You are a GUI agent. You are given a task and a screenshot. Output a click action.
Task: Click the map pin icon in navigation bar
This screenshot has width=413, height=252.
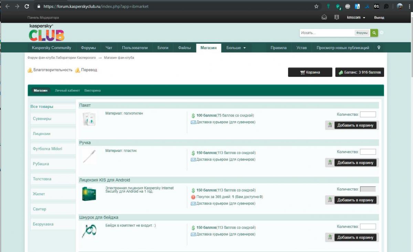[x=379, y=48]
